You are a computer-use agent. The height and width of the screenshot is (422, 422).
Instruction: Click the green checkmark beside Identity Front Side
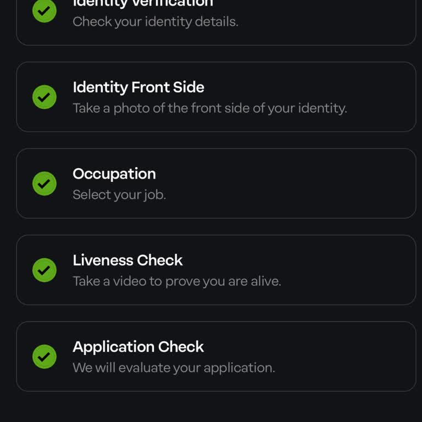(45, 97)
